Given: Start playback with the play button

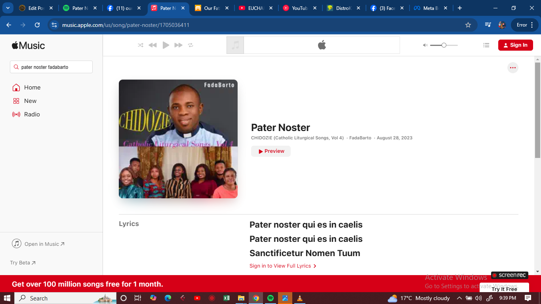Looking at the screenshot, I should tap(166, 45).
